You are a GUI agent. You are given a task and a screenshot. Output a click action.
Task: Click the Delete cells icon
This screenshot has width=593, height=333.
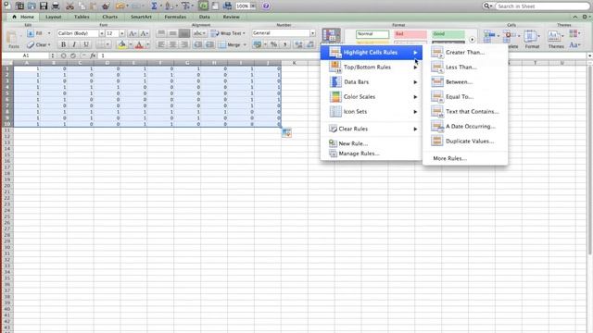coord(511,36)
